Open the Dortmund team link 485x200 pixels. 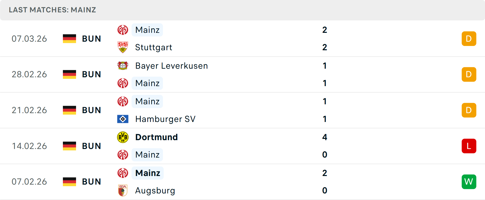click(x=156, y=137)
